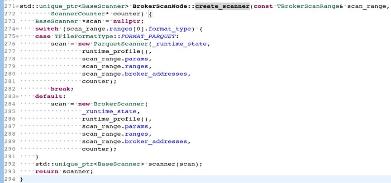Click unique_ptr<BaseScanner> on line 292
This screenshot has width=391, height=183.
[x=100, y=164]
